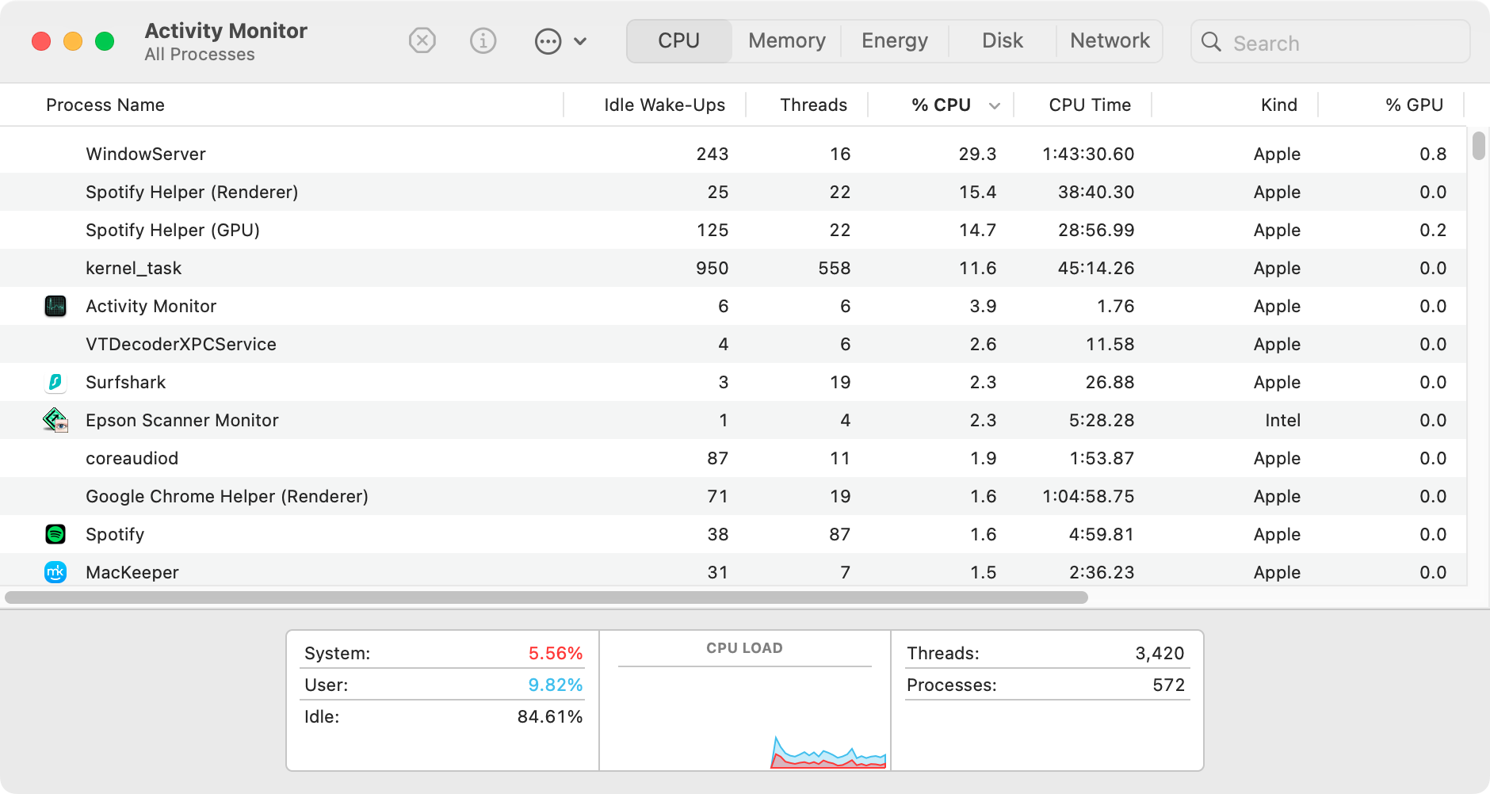Image resolution: width=1490 pixels, height=794 pixels.
Task: Sort processes by CPU Time column
Action: point(1090,105)
